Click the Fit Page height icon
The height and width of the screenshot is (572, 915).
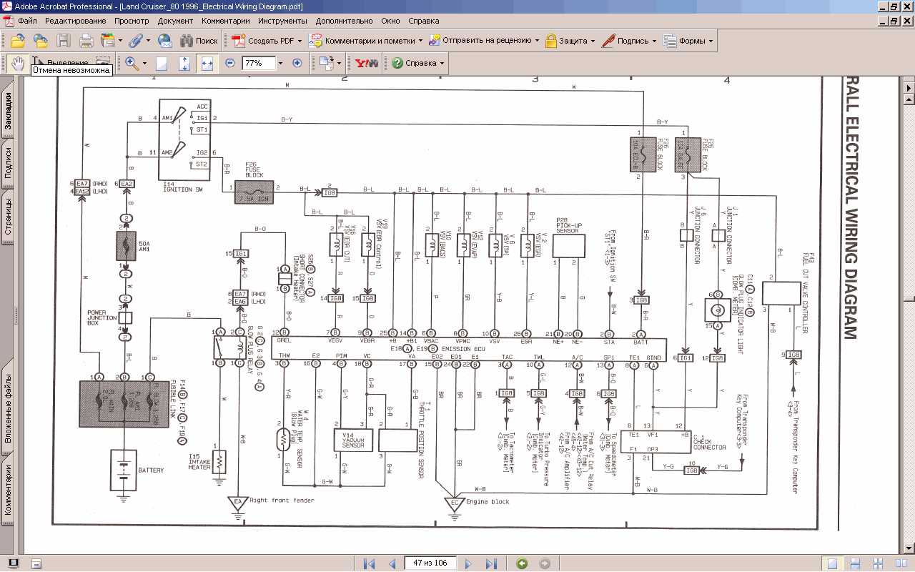pyautogui.click(x=184, y=63)
